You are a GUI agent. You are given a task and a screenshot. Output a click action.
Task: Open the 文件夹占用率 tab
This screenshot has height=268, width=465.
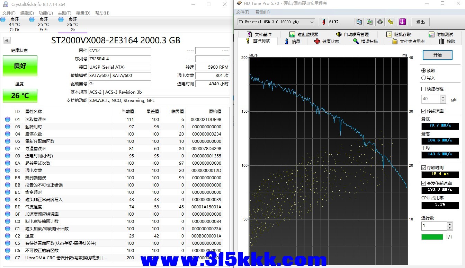point(408,41)
